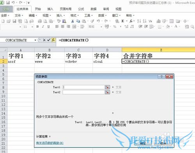Image resolution: width=195 pixels, height=153 pixels.
Task: Click the Text2 range selector icon
Action: 107,92
